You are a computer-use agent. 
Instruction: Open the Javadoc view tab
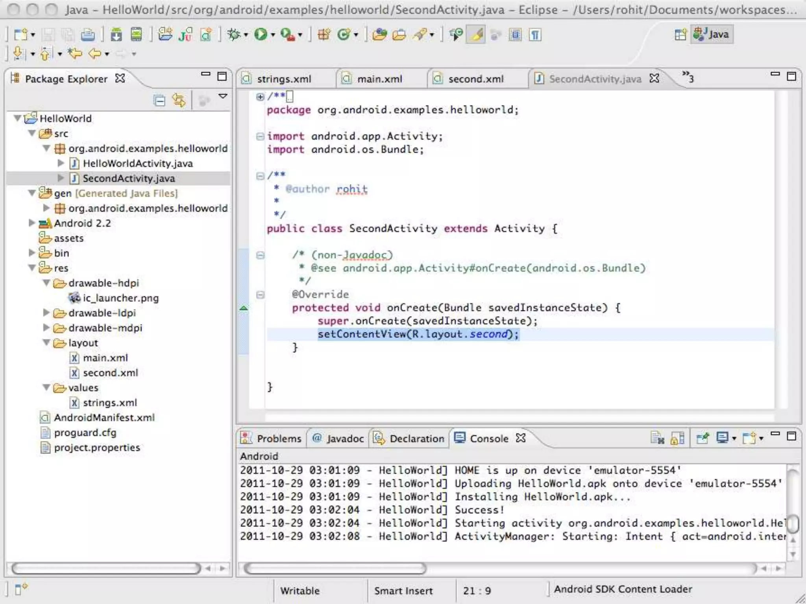point(338,438)
